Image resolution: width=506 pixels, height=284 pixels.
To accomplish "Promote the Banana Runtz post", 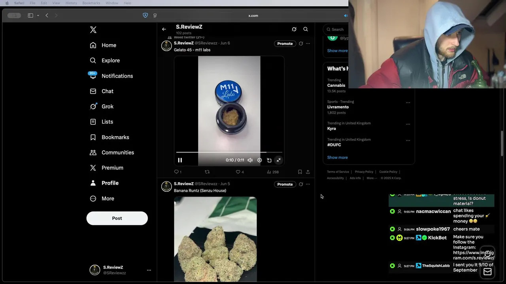I will 285,184.
